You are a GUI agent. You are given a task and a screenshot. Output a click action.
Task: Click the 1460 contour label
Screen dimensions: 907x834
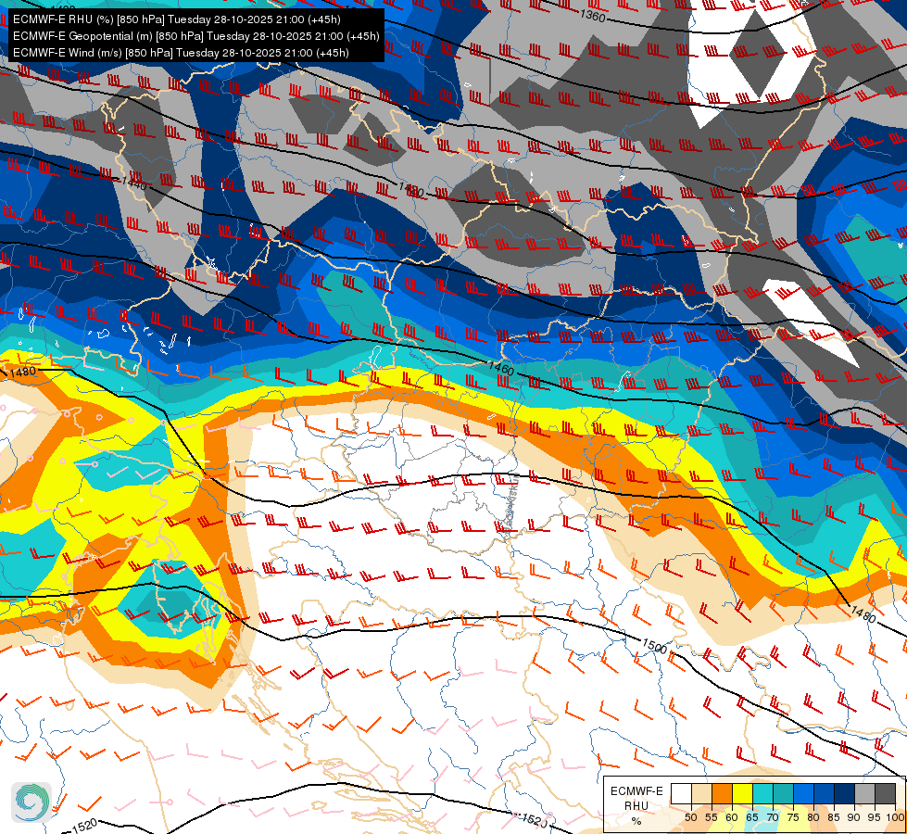pyautogui.click(x=501, y=368)
